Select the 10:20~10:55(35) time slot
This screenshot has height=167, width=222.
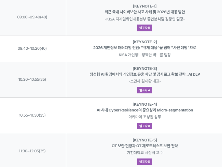(x=32, y=79)
